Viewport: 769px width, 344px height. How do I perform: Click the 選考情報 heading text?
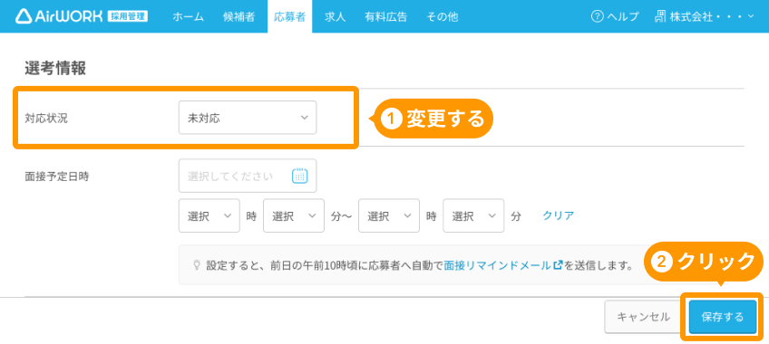coord(55,69)
